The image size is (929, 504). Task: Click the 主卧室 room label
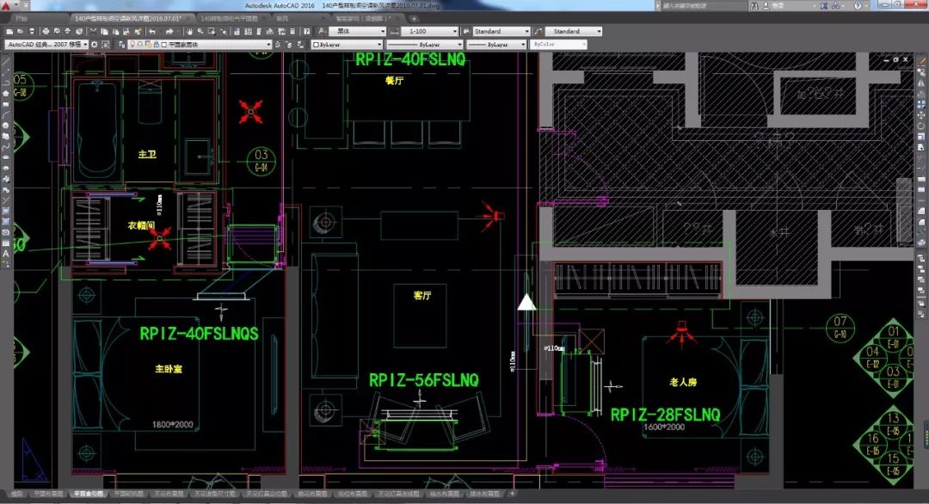pos(169,369)
